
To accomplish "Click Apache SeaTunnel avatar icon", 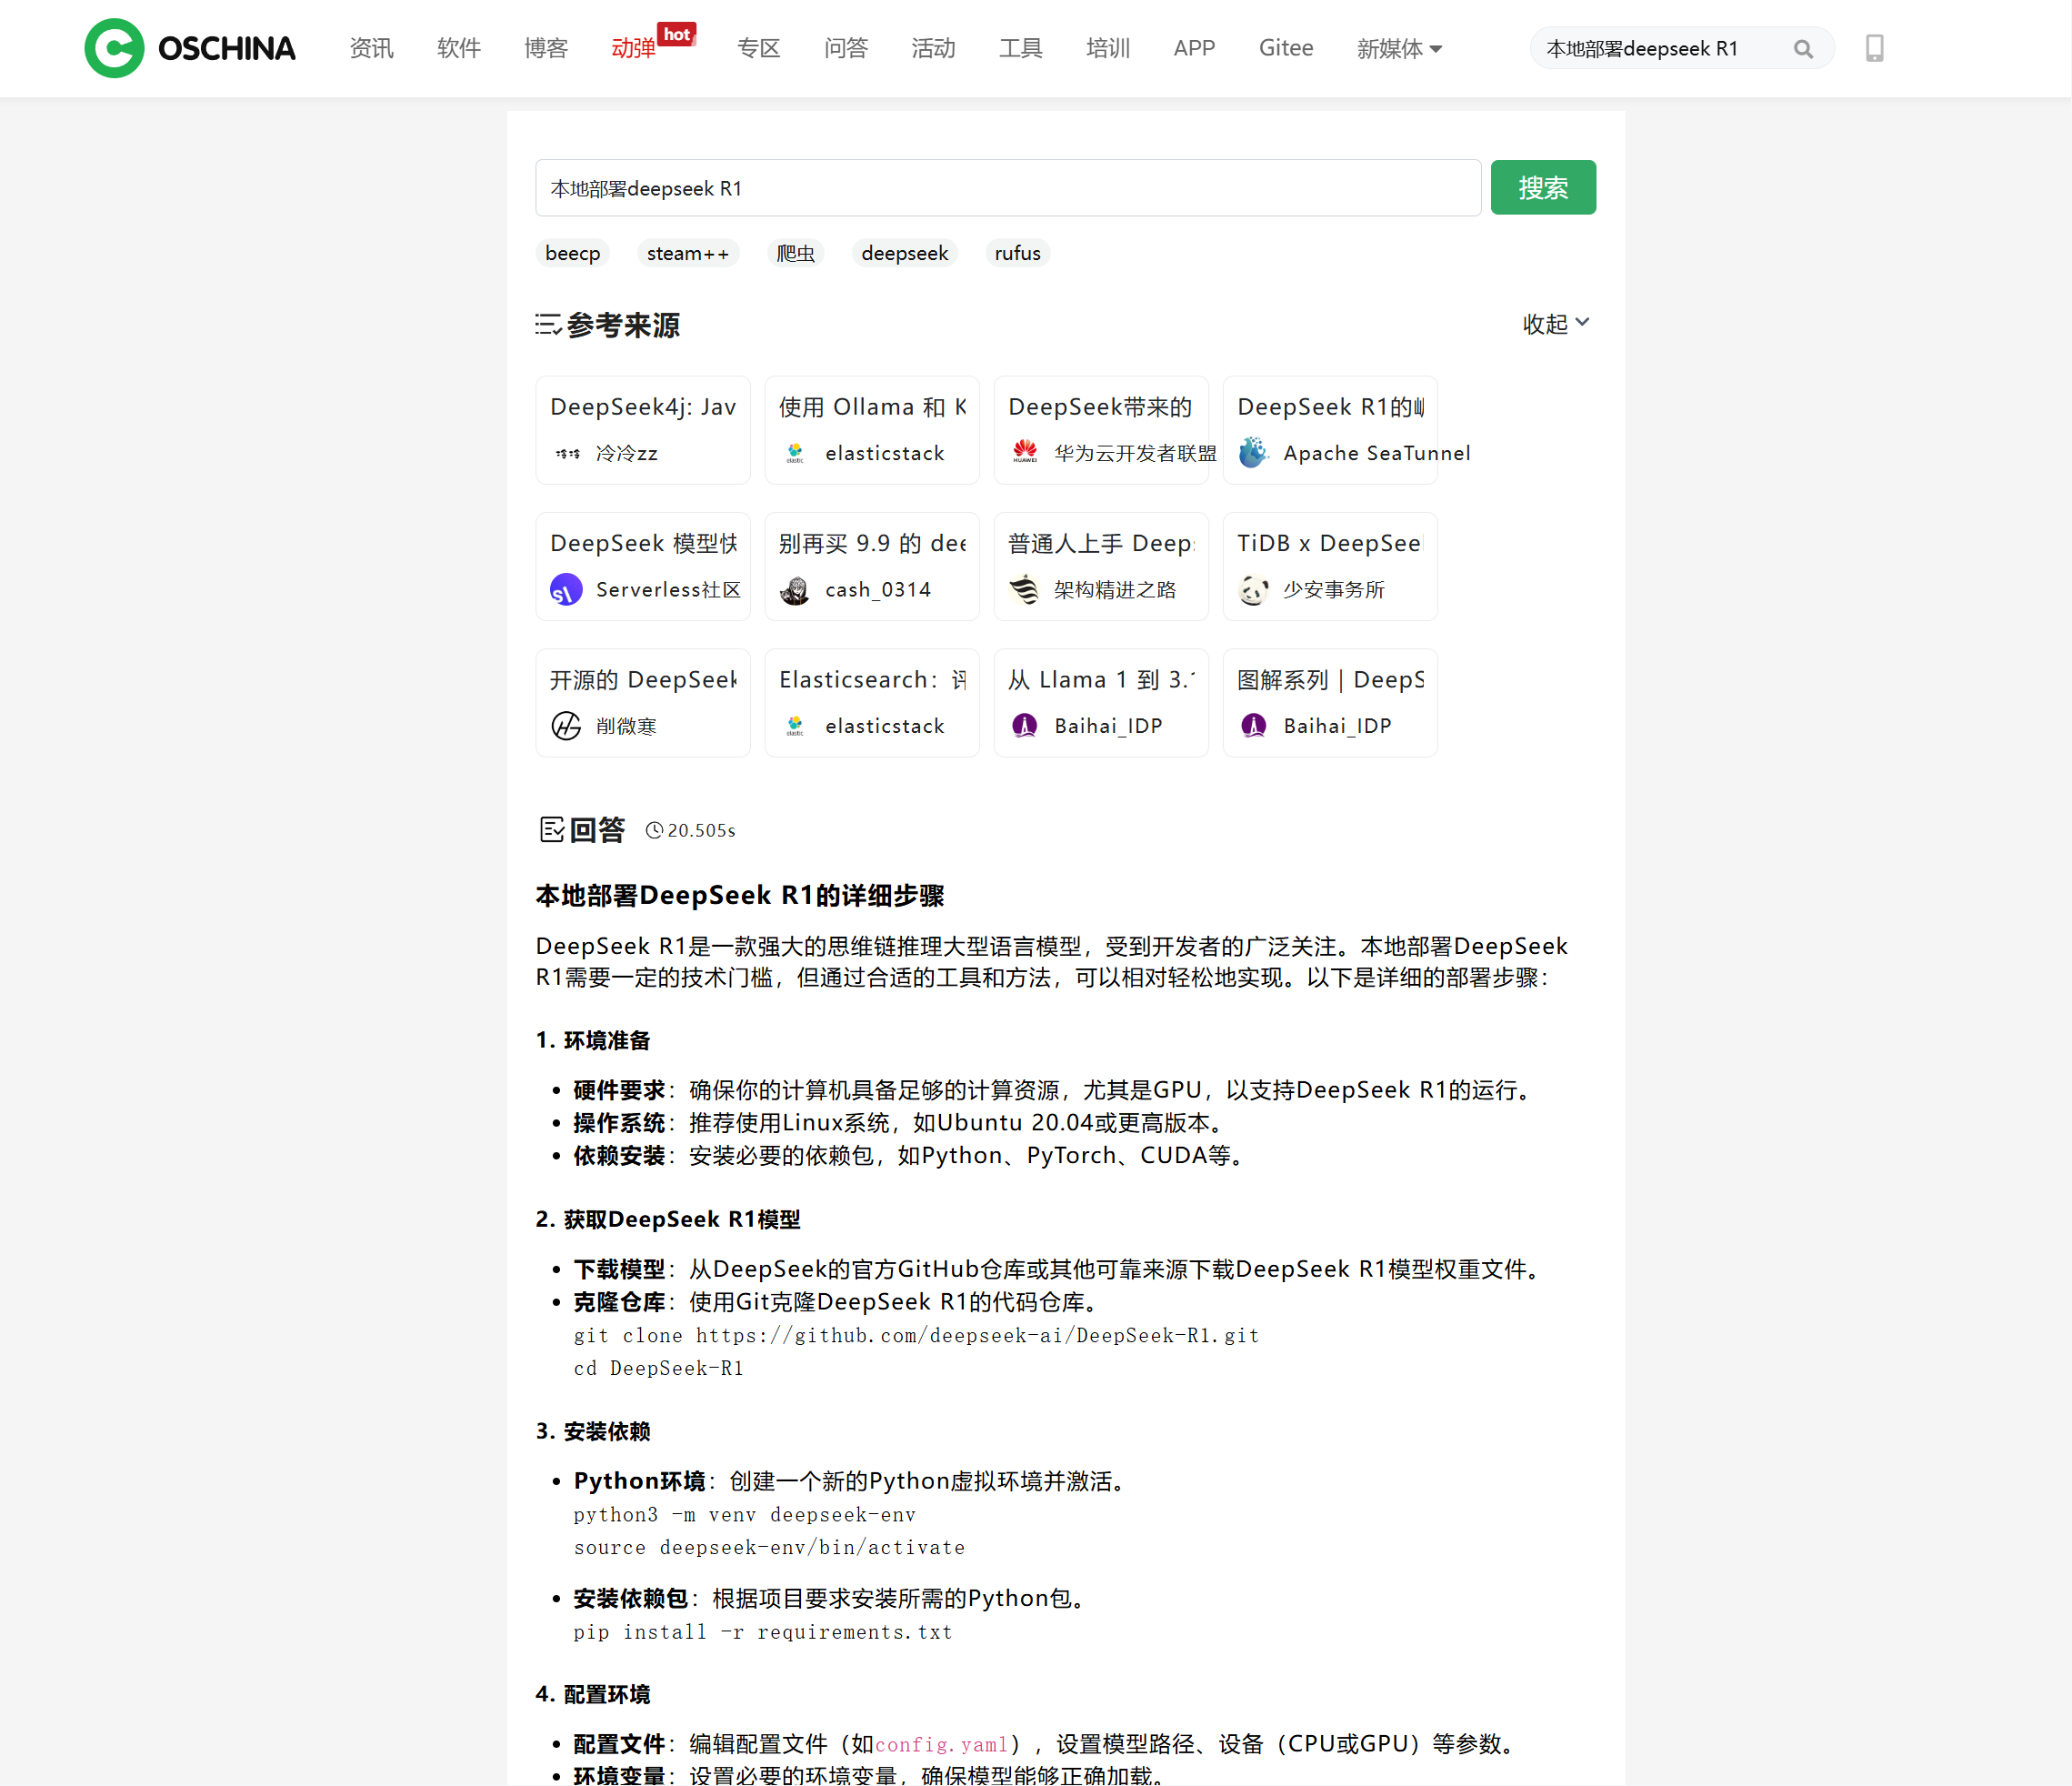I will point(1254,453).
